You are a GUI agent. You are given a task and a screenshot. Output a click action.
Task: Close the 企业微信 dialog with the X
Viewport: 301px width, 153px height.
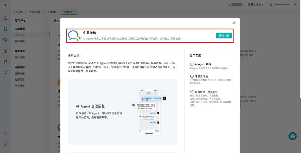[x=234, y=23]
